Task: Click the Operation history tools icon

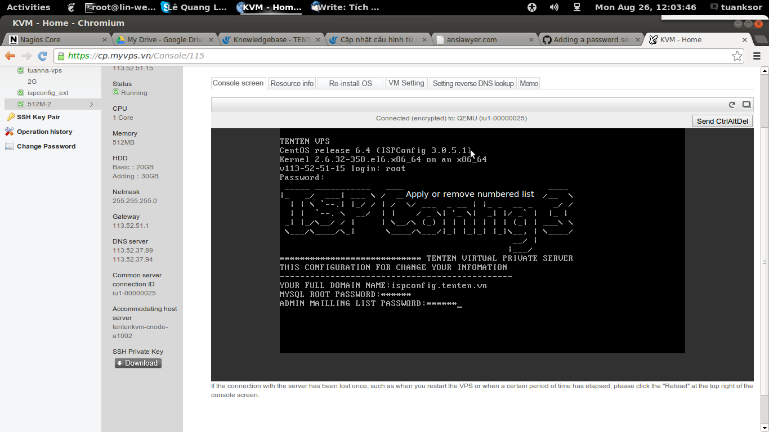Action: point(10,132)
